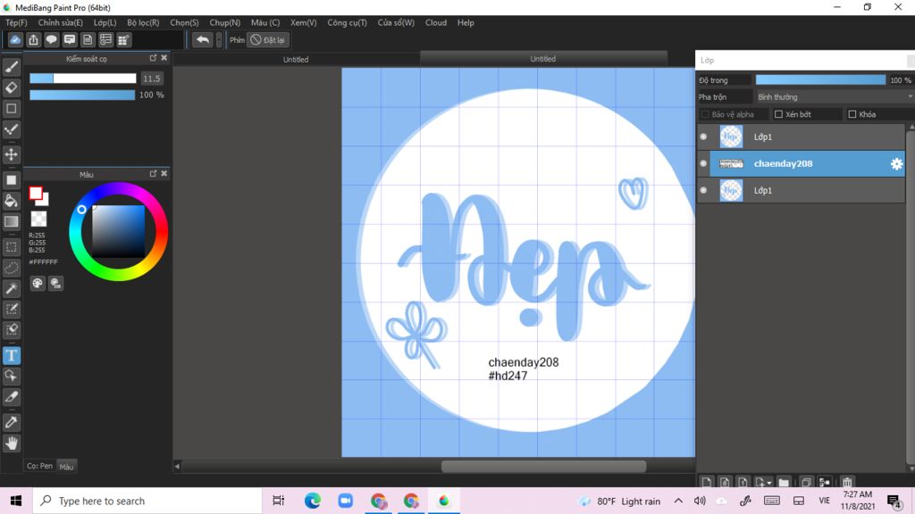Create a new 1-bit layer
The height and width of the screenshot is (514, 915).
click(743, 483)
